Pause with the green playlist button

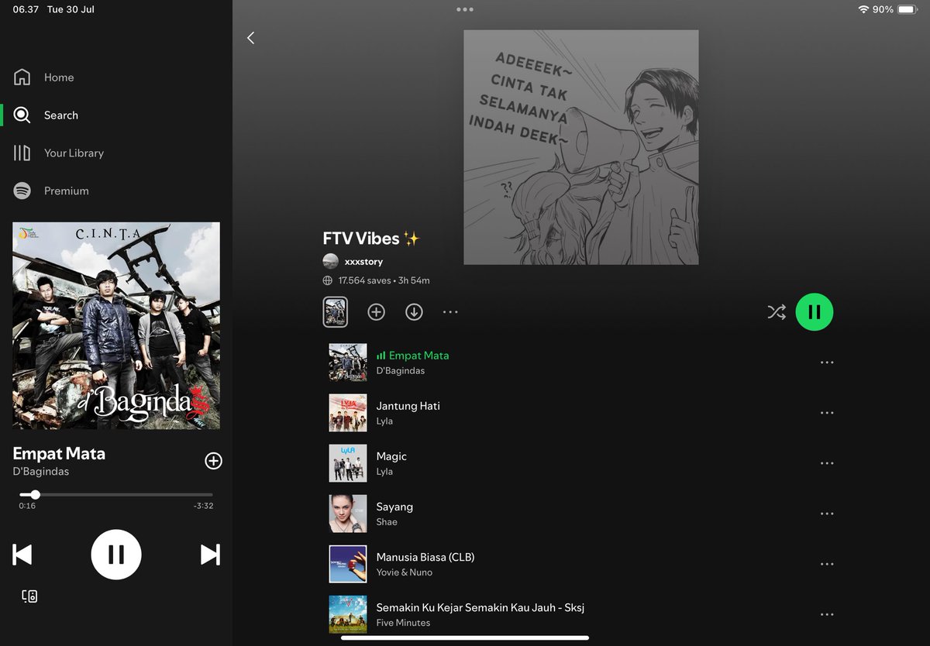tap(815, 312)
